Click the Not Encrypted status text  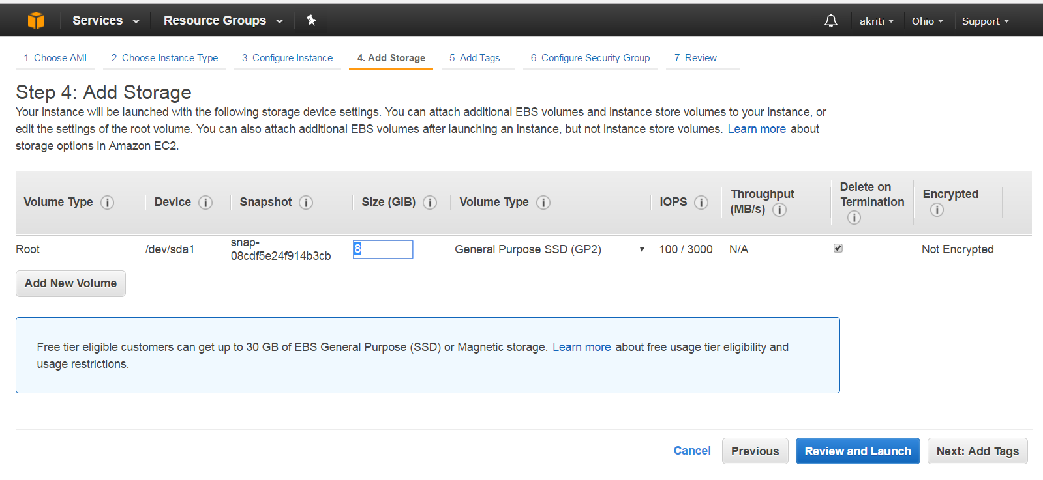[x=958, y=249]
